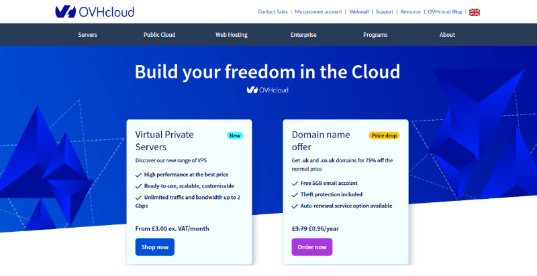The height and width of the screenshot is (276, 537).
Task: Click checkmark beside Ready-to-use, scalable item
Action: [x=138, y=186]
